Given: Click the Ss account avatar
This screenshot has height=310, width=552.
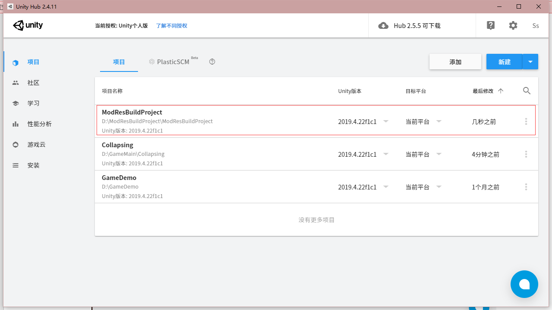Looking at the screenshot, I should pos(536,26).
